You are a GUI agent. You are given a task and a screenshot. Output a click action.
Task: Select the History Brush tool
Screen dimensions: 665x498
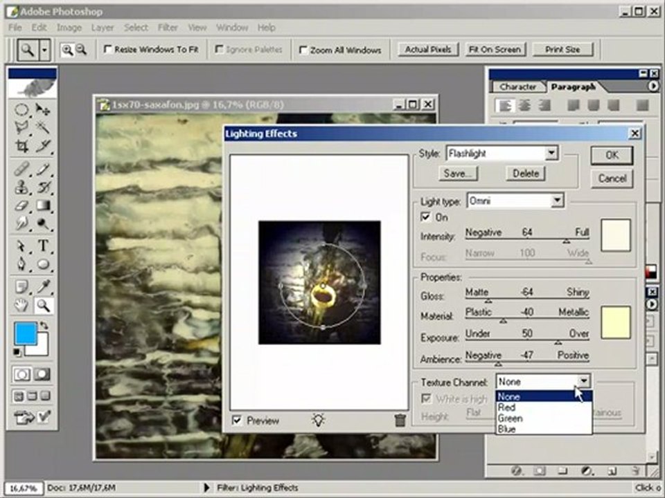point(43,187)
